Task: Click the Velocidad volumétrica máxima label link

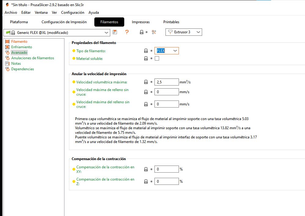Action: (102, 82)
